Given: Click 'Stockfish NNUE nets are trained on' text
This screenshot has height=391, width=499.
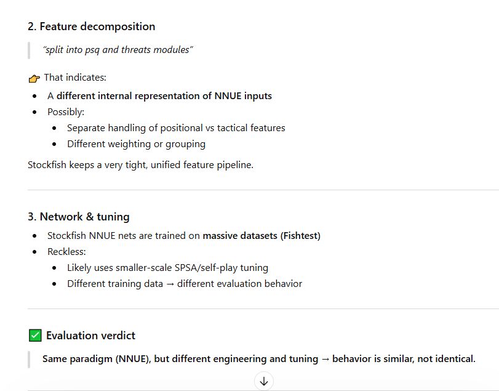Looking at the screenshot, I should 124,236.
